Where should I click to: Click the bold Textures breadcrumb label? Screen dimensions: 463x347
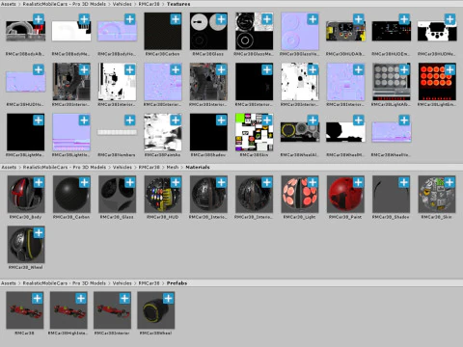(178, 4)
